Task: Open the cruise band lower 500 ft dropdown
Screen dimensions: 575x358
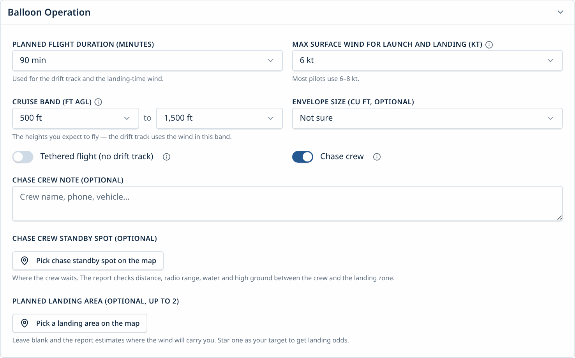Action: (76, 118)
